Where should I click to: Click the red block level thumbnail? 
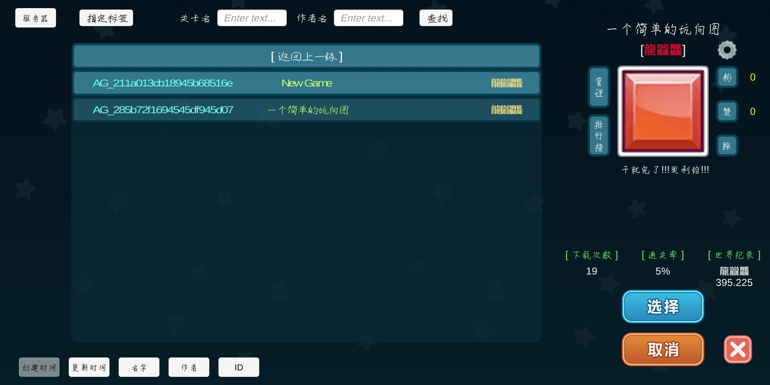point(663,111)
